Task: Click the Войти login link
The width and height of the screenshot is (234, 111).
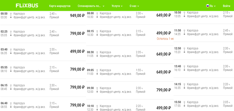Action: click(226, 6)
